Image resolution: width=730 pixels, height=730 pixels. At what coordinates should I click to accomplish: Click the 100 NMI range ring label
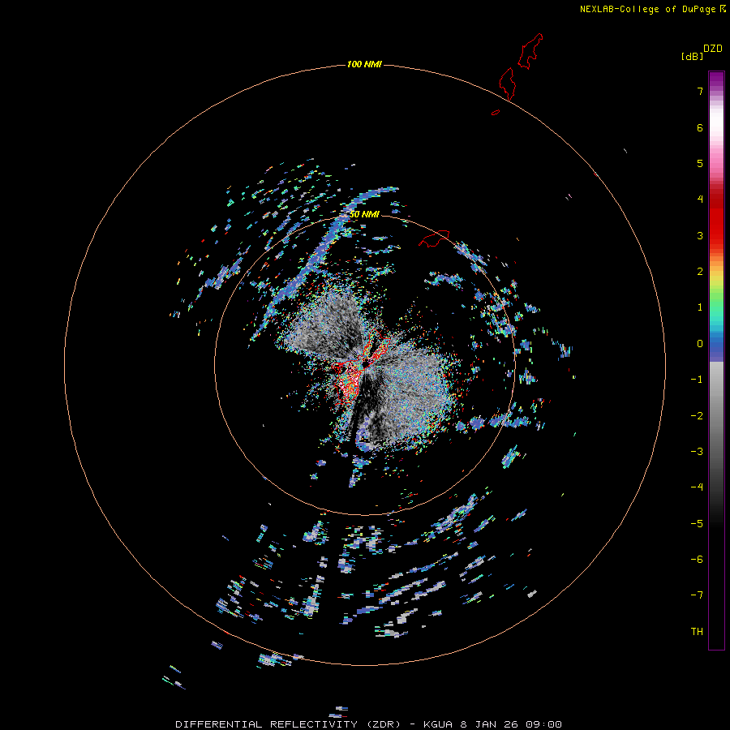[364, 64]
